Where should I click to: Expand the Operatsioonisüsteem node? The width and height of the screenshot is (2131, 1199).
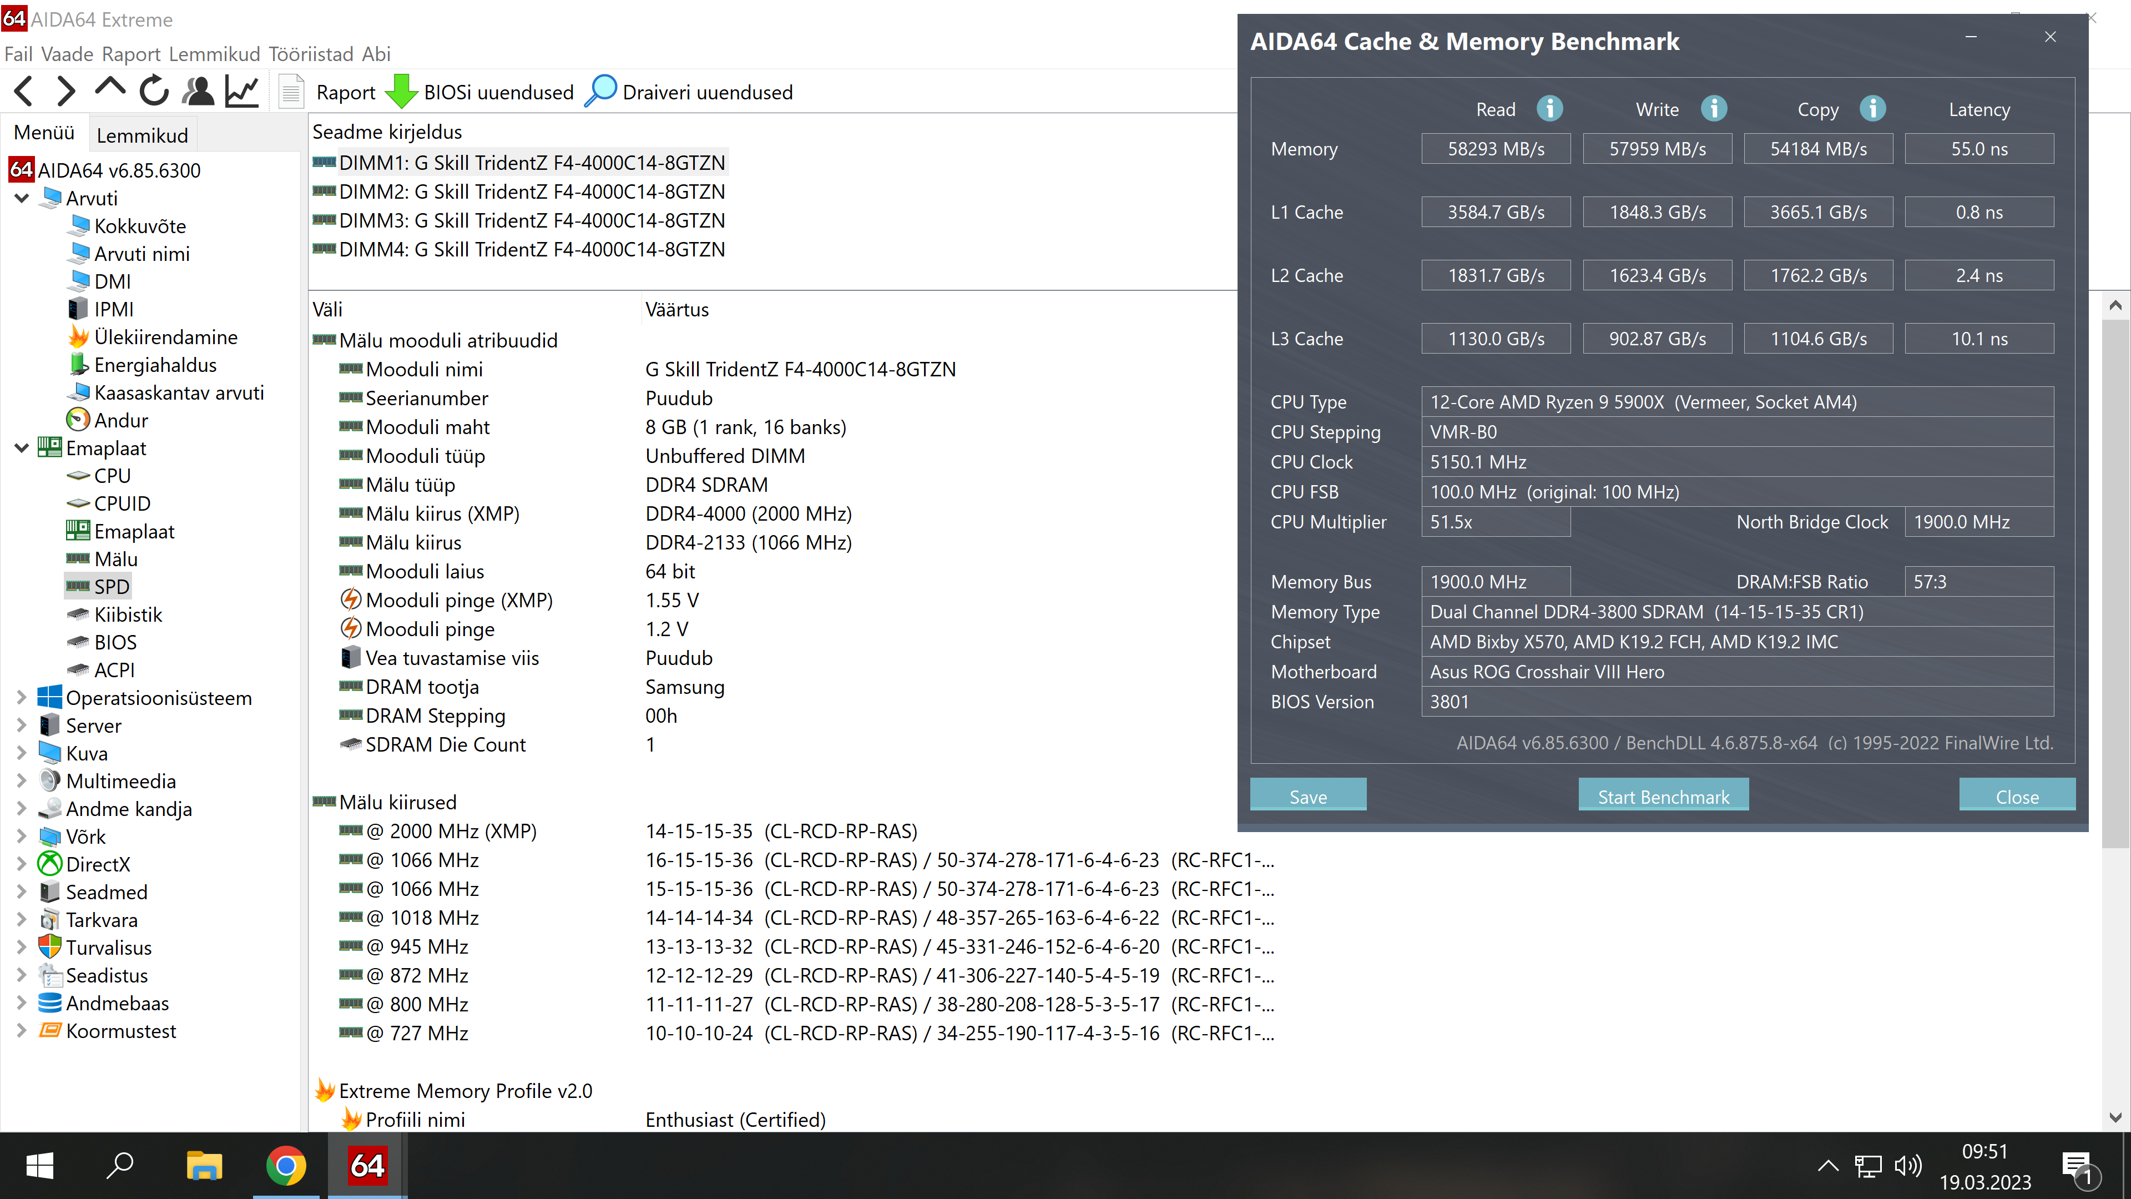pos(22,698)
